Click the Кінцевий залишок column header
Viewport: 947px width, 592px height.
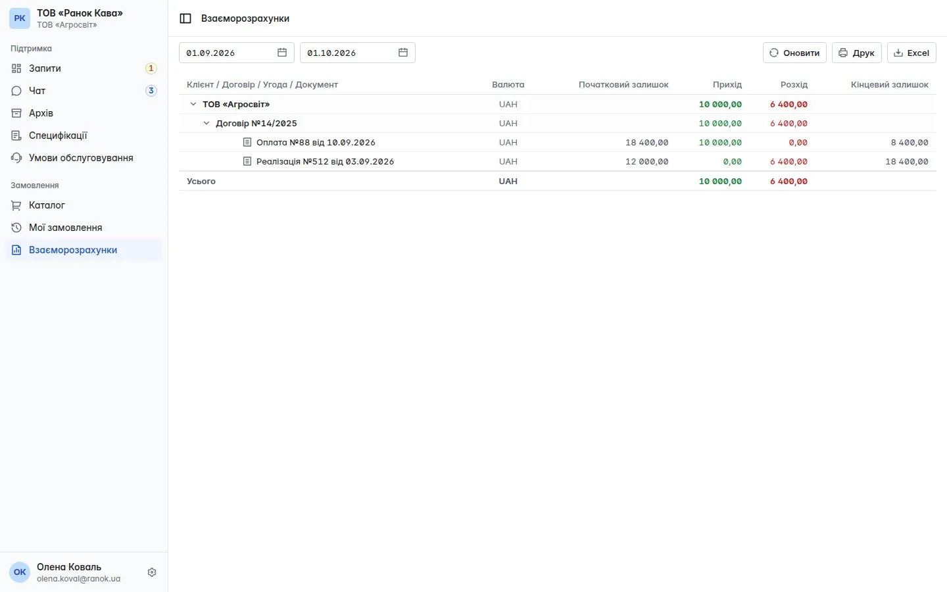[889, 84]
